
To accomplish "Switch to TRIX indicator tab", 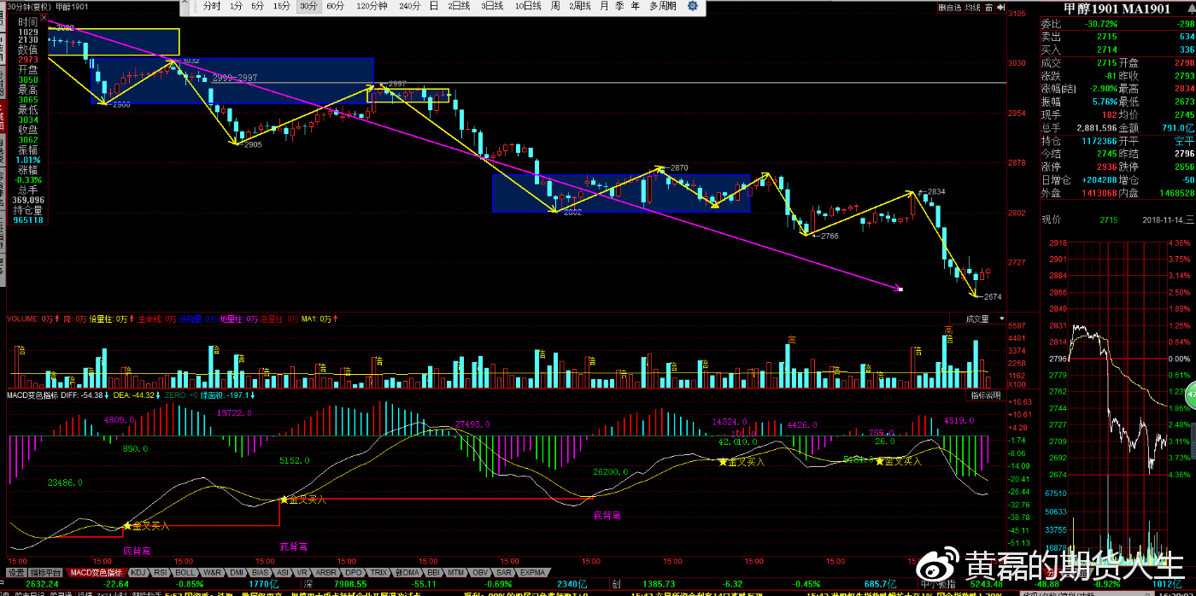I will click(x=378, y=572).
